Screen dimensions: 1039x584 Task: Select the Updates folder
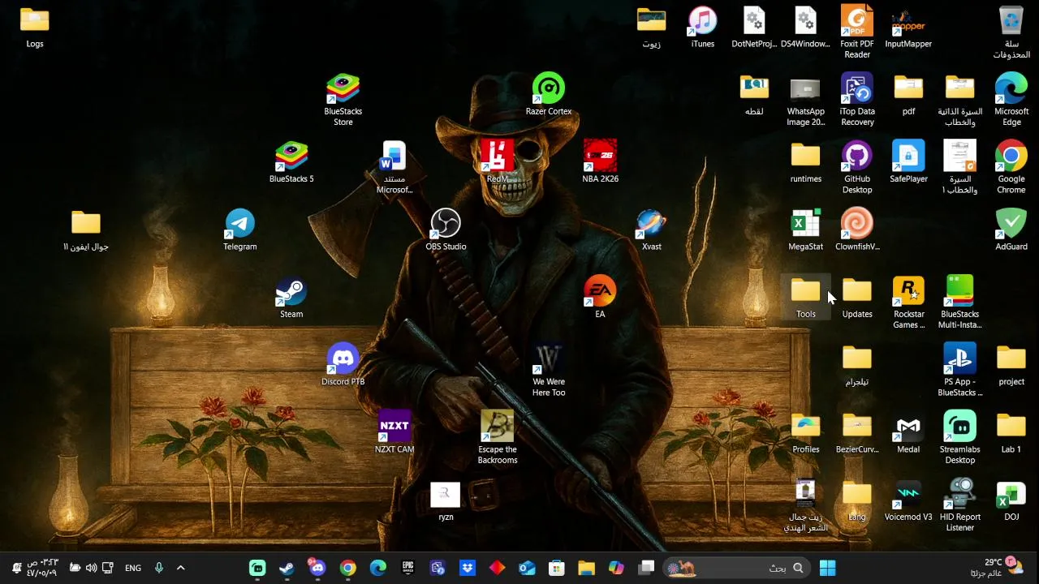click(857, 298)
